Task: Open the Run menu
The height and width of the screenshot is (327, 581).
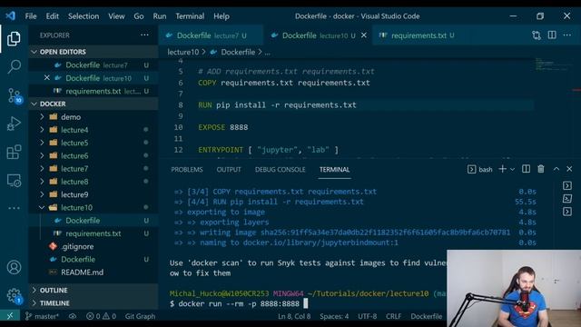Action: pyautogui.click(x=160, y=16)
